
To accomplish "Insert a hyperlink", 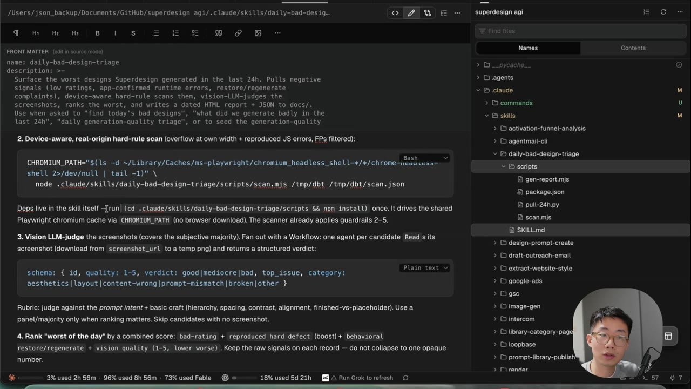I will point(238,33).
